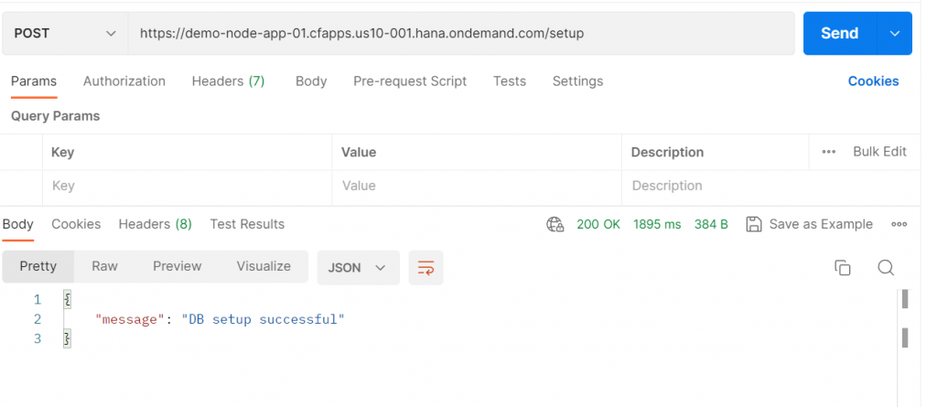Copy the response body with the copy icon
This screenshot has height=407, width=937.
click(x=843, y=268)
